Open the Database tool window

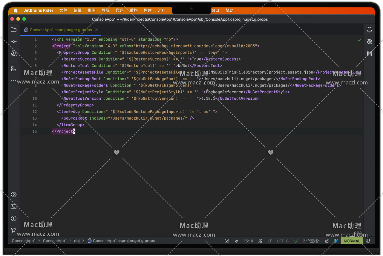(370, 54)
